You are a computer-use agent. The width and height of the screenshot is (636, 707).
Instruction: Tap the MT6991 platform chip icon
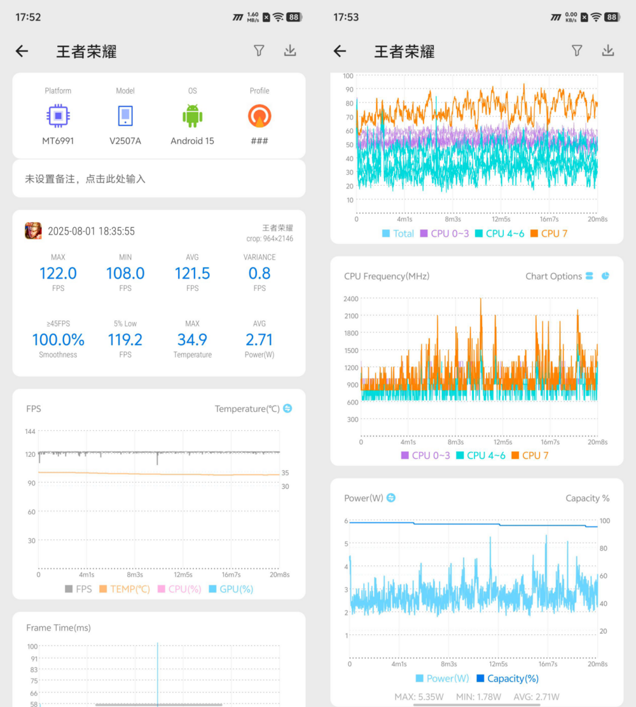click(x=58, y=116)
